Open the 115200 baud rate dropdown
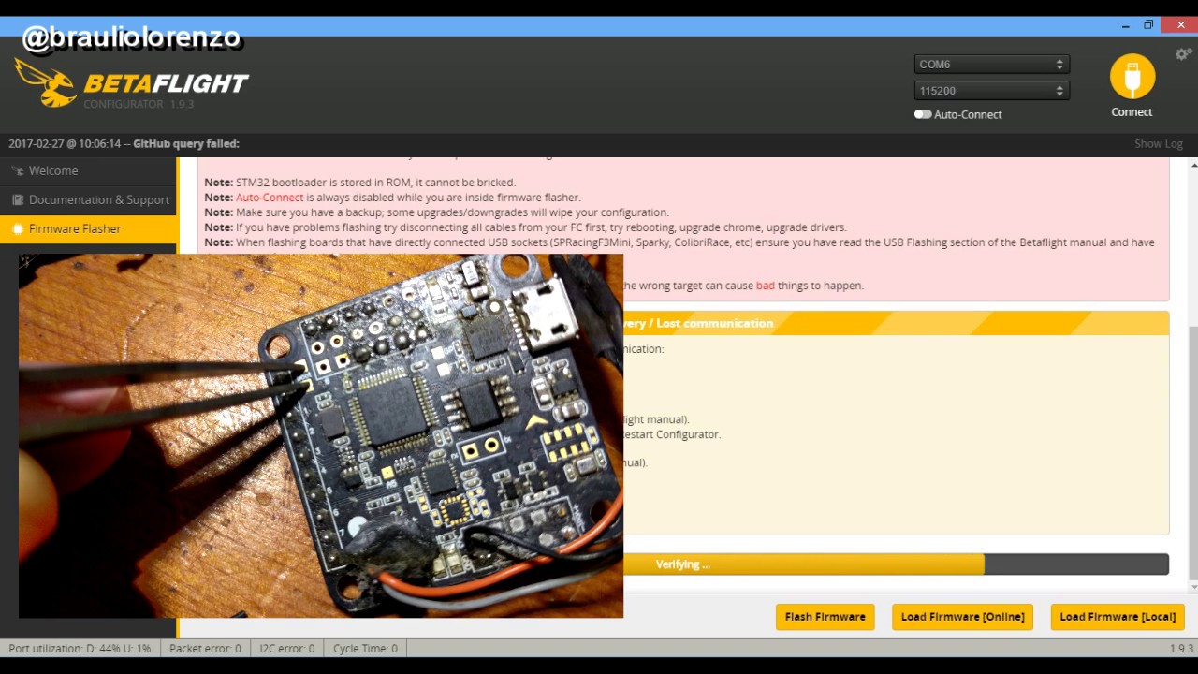 click(x=991, y=91)
